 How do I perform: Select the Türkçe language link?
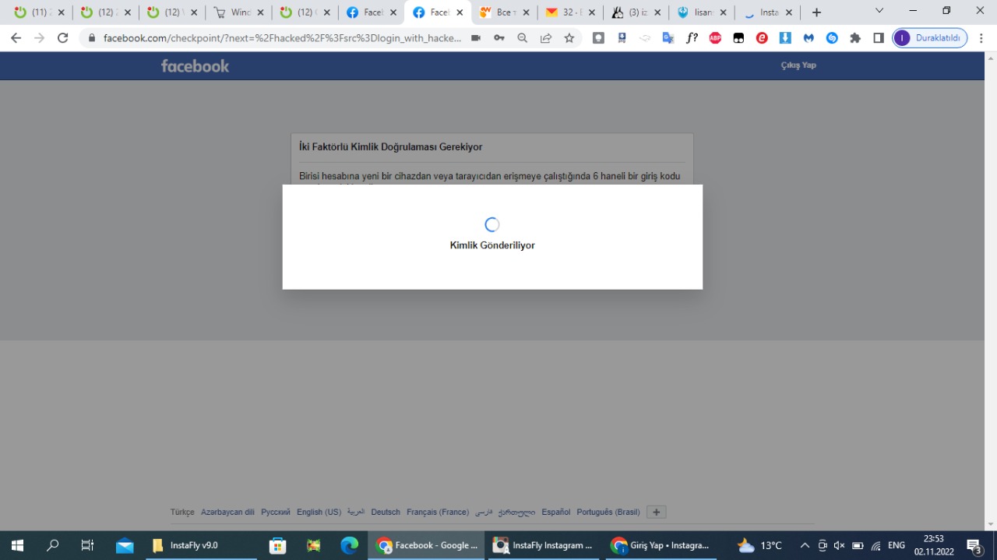(182, 512)
